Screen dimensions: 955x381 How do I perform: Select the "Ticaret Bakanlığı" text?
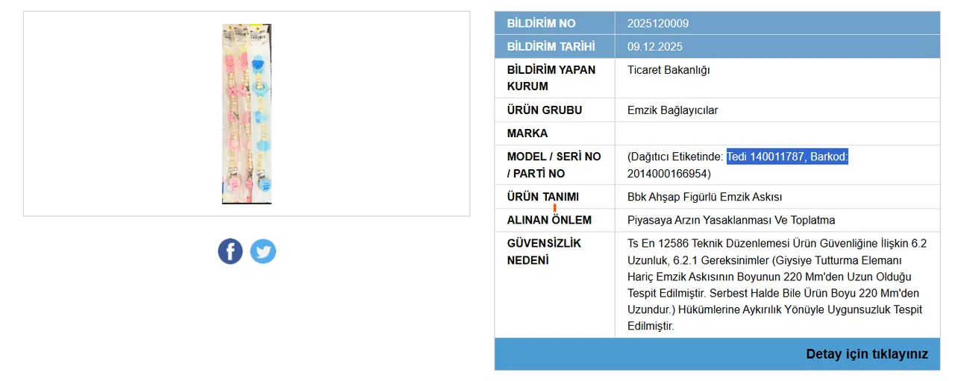[668, 70]
